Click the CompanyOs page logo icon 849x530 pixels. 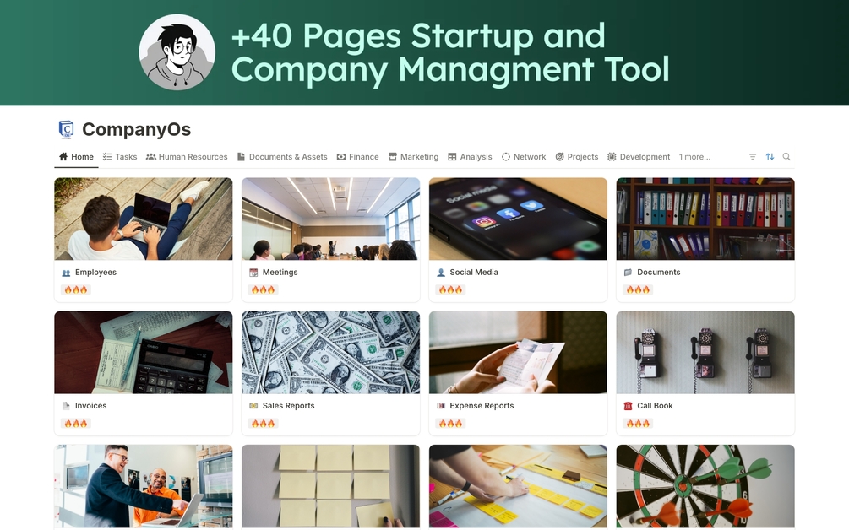pyautogui.click(x=66, y=130)
